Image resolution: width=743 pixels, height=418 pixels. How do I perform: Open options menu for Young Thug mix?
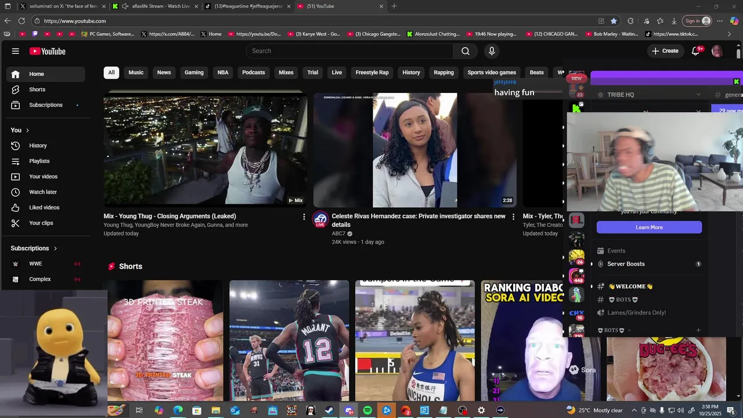(304, 217)
